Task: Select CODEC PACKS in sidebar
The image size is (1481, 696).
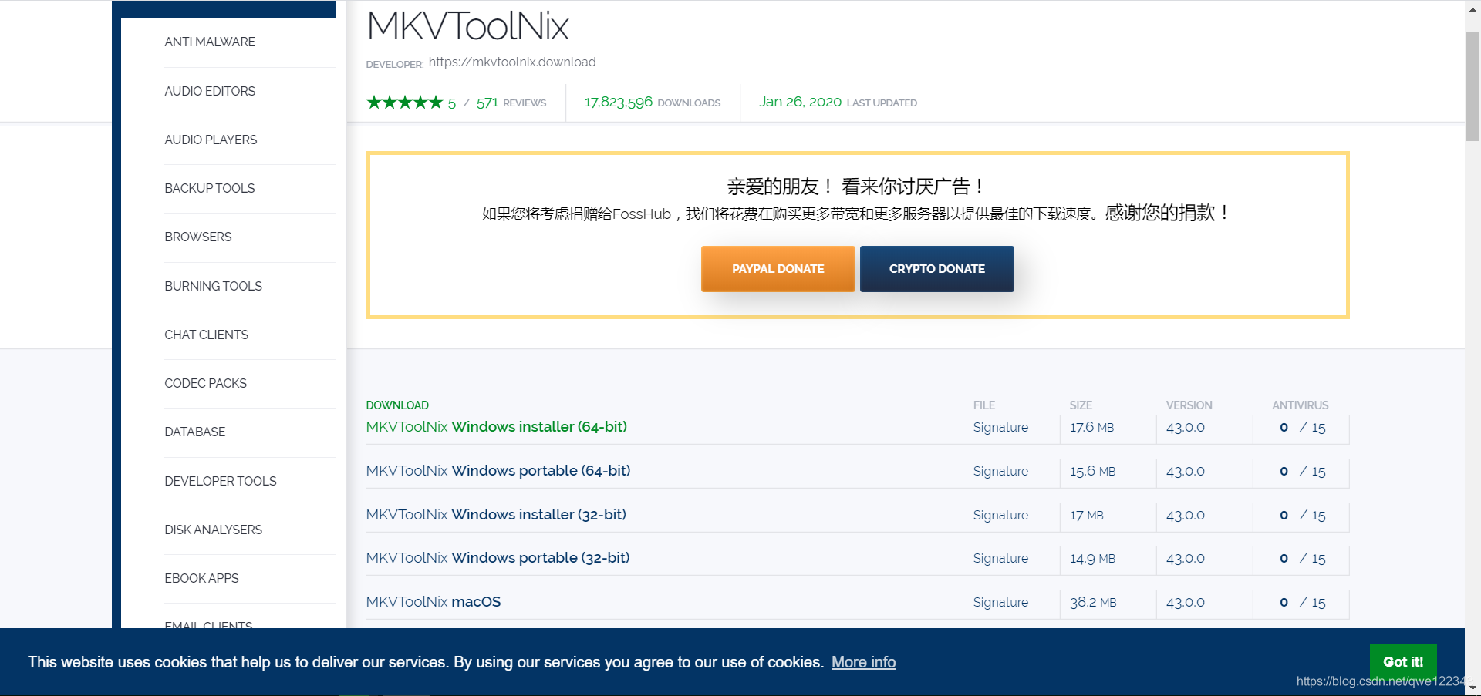Action: pos(205,383)
